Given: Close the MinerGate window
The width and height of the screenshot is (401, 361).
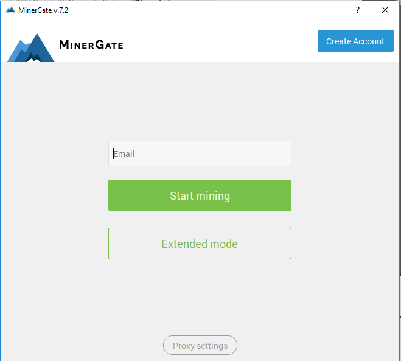Looking at the screenshot, I should tap(385, 10).
